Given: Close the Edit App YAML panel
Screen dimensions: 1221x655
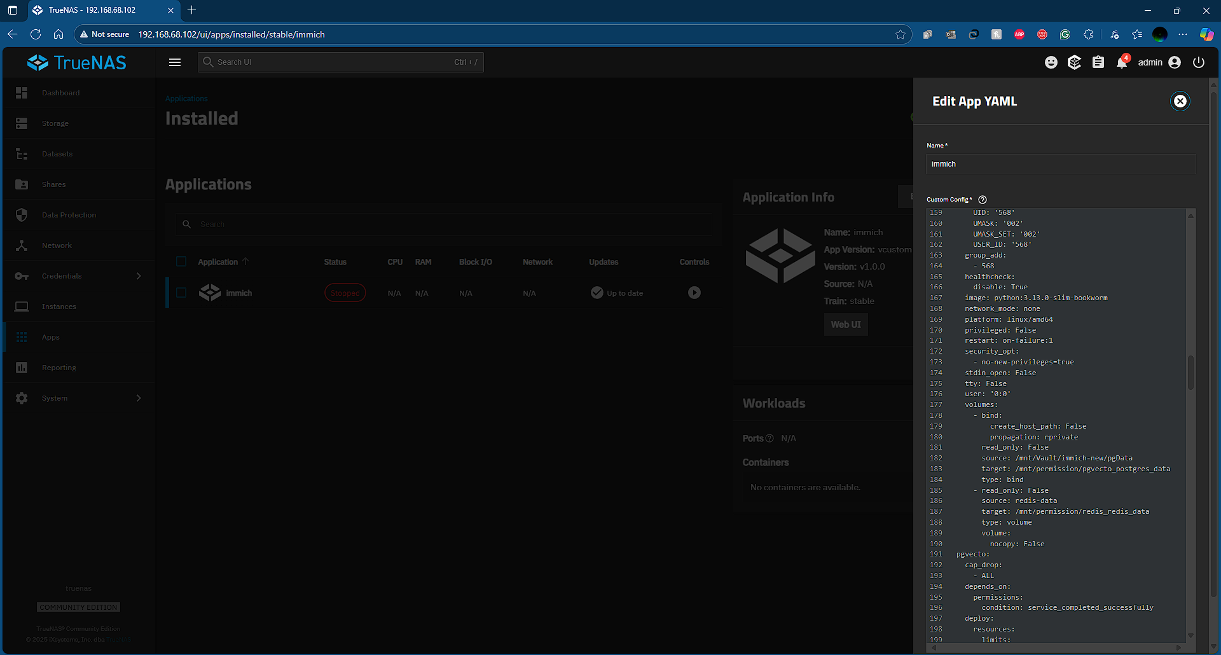Looking at the screenshot, I should [x=1180, y=101].
